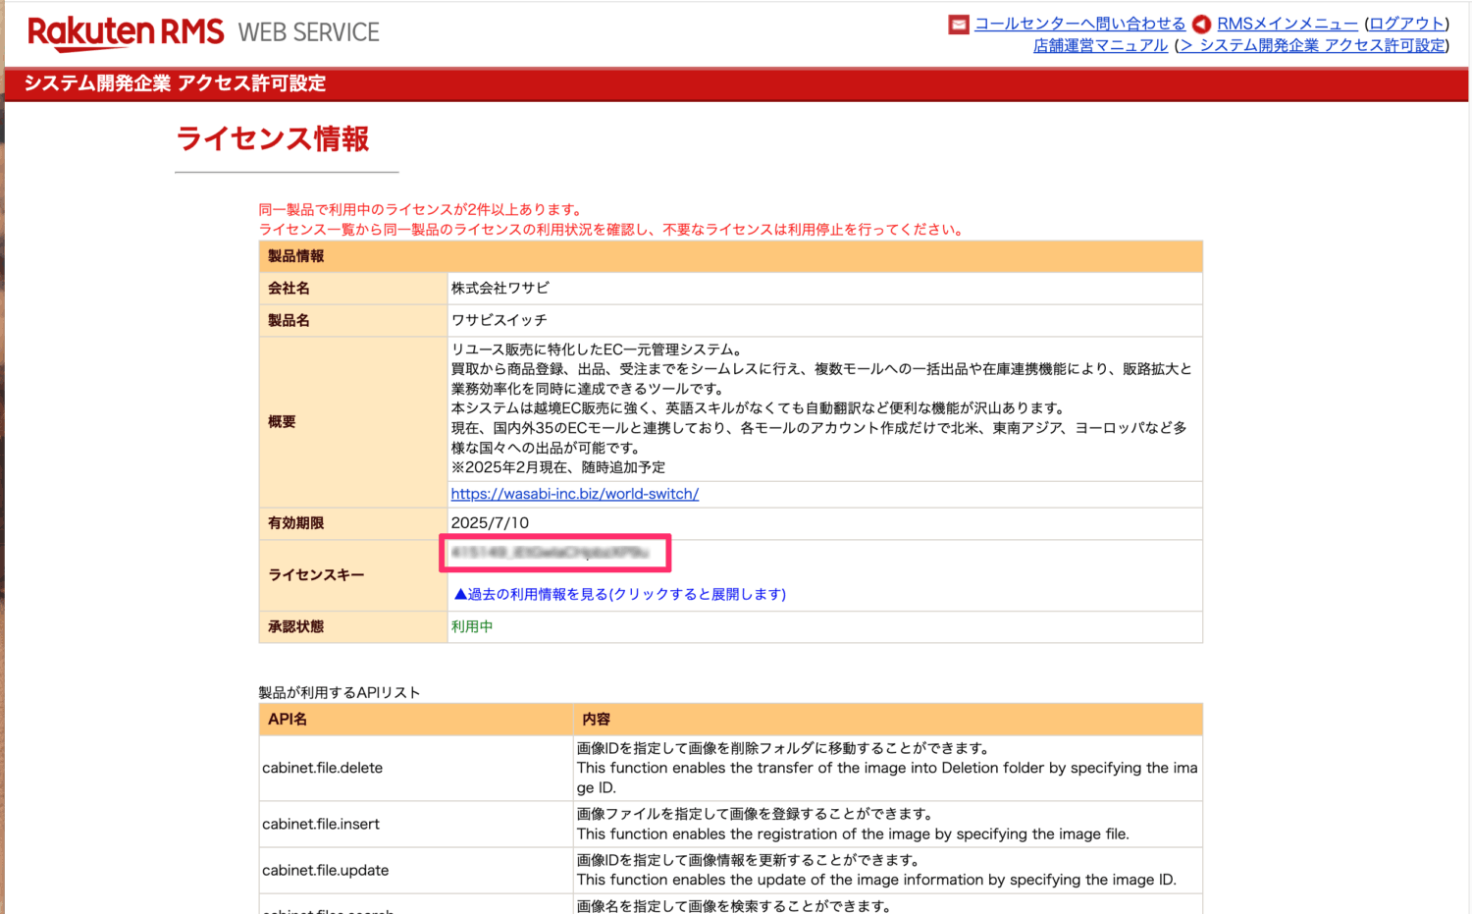This screenshot has height=914, width=1472.
Task: Click the cabinet.file.insert API name
Action: (x=321, y=824)
